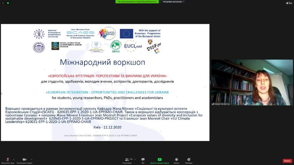The image size is (294, 165).
Task: Switch layout with the Вид button
Action: tap(289, 3)
